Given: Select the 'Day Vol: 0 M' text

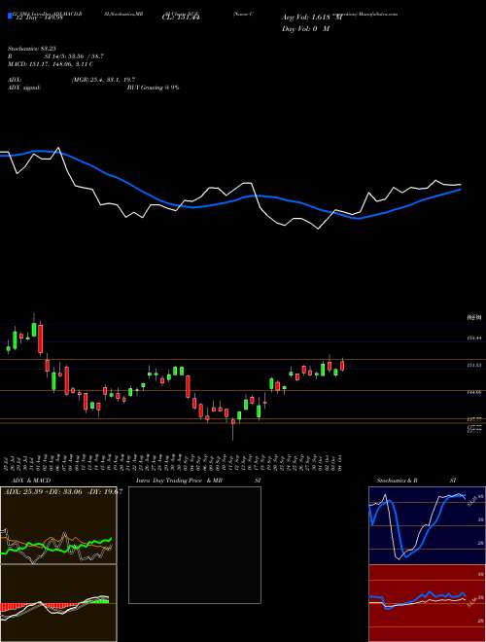Looking at the screenshot, I should click(305, 28).
